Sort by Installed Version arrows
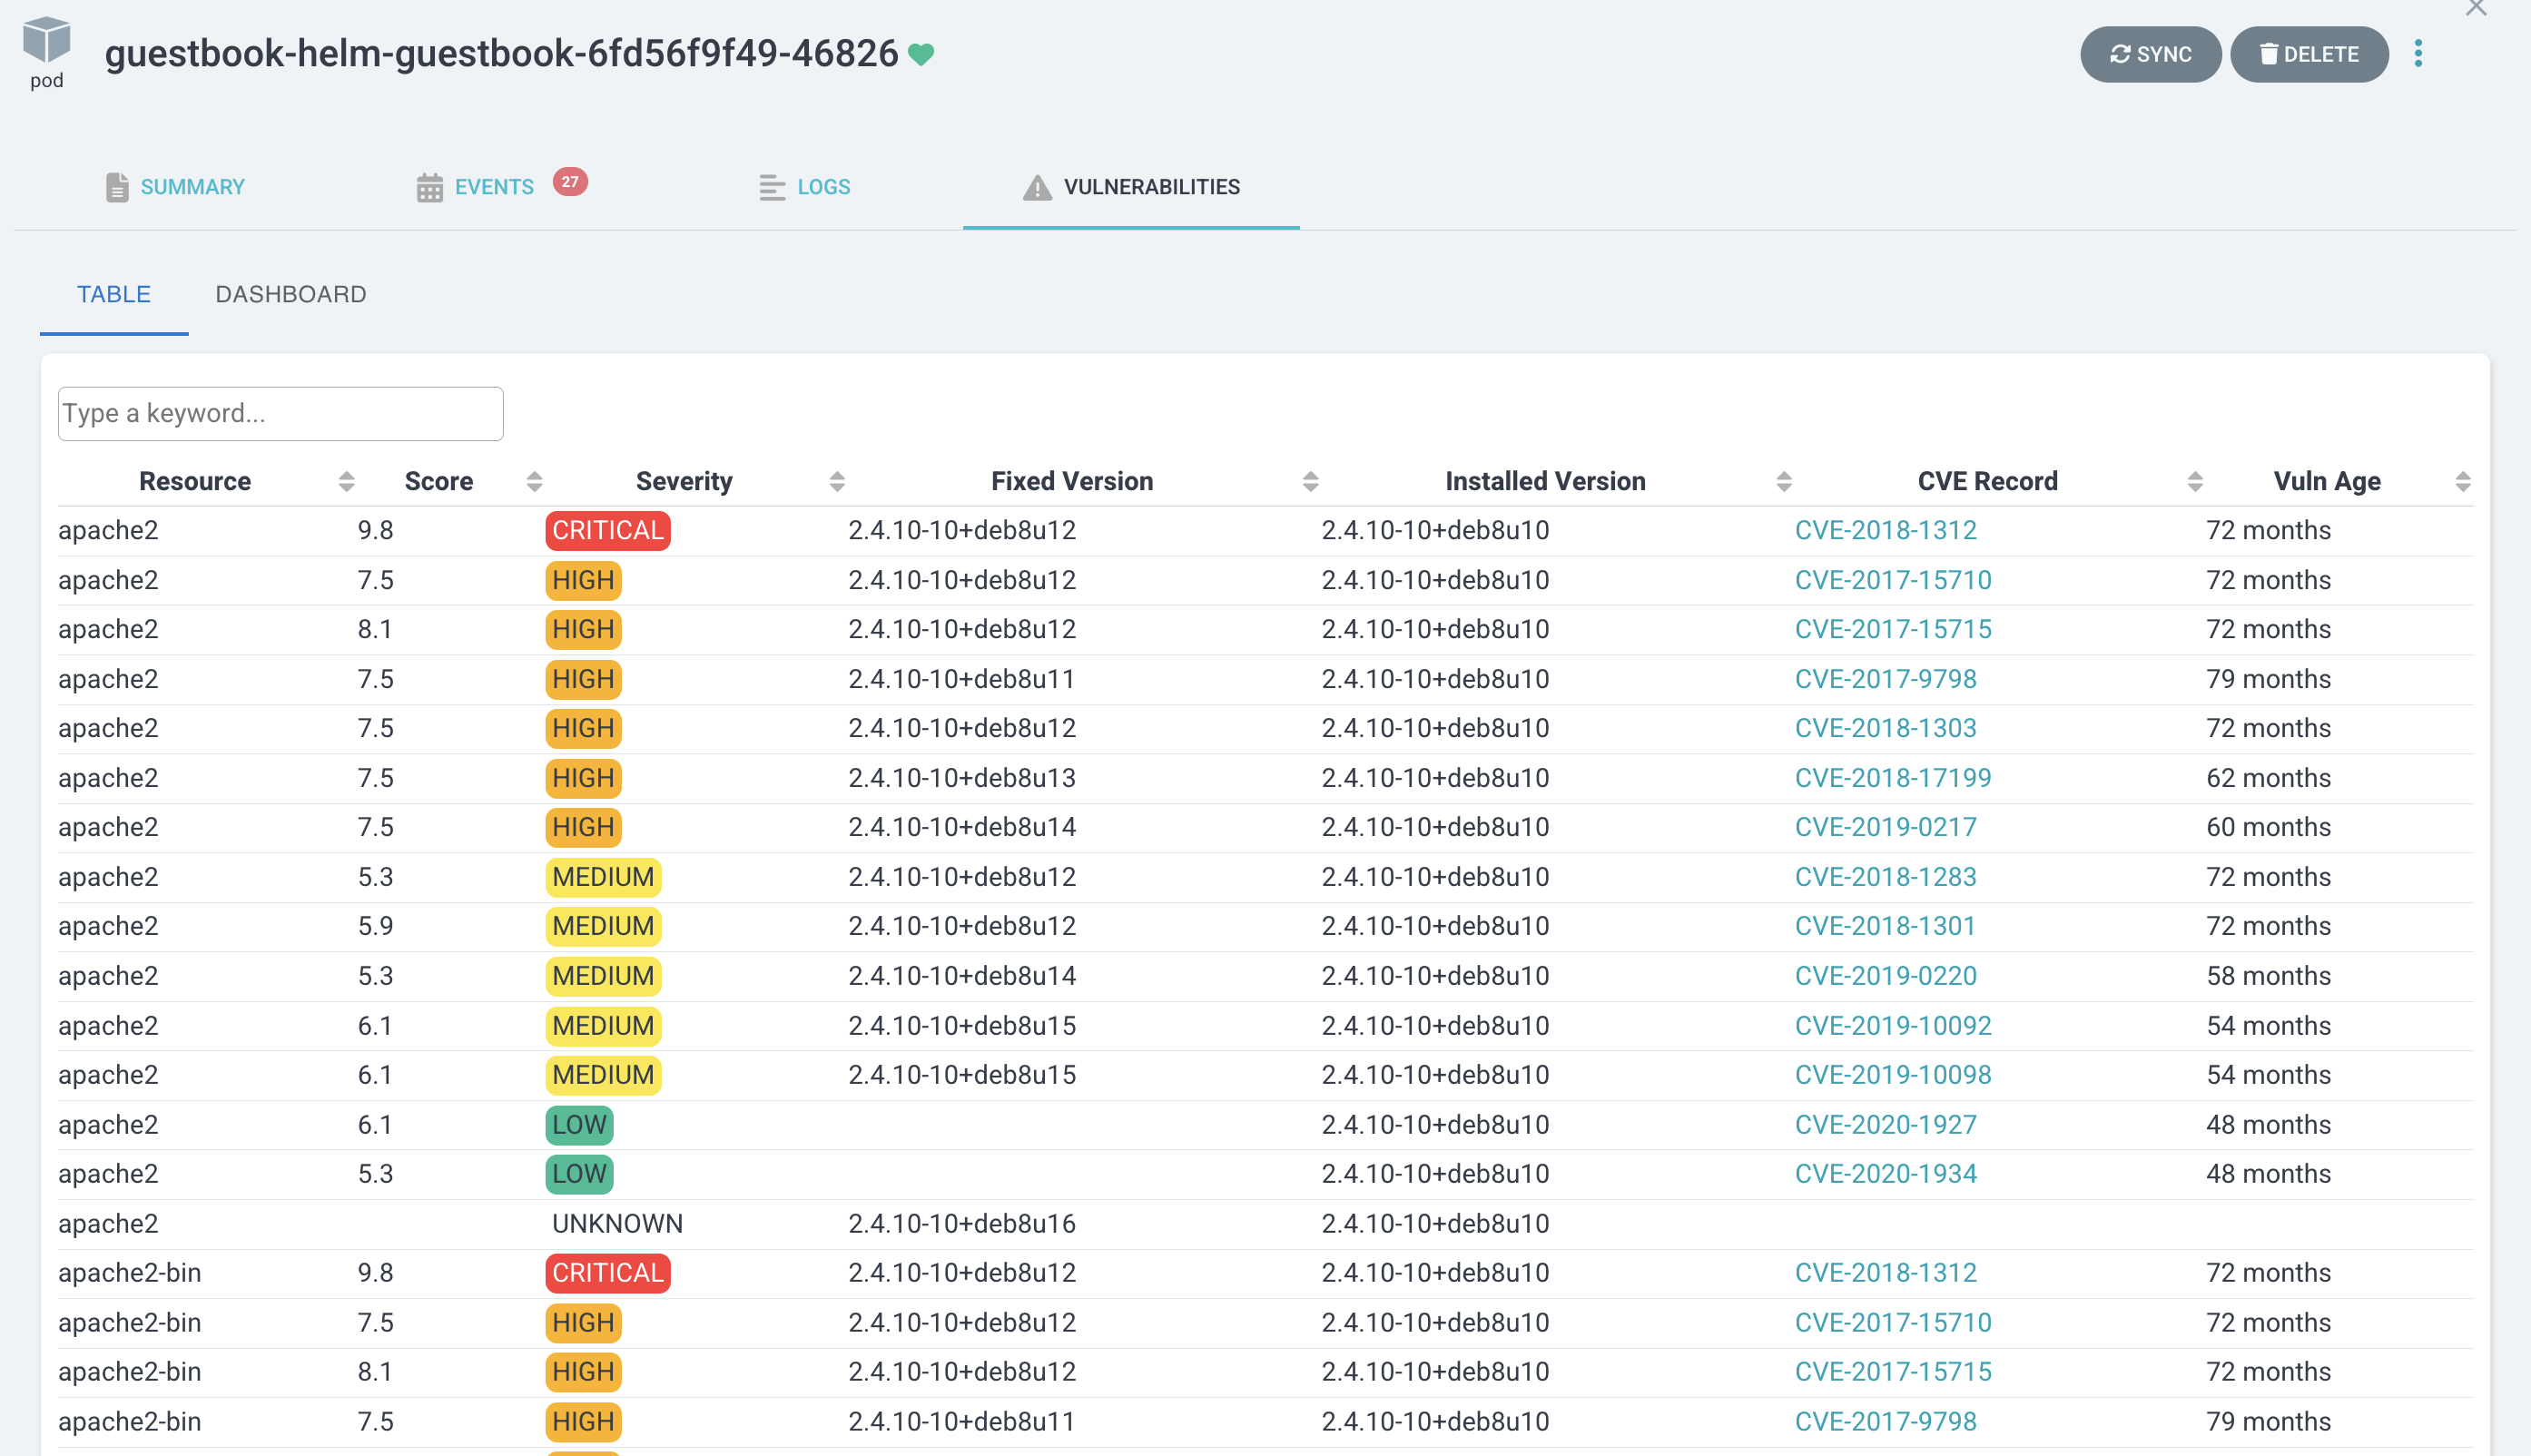This screenshot has height=1456, width=2531. (x=1783, y=482)
